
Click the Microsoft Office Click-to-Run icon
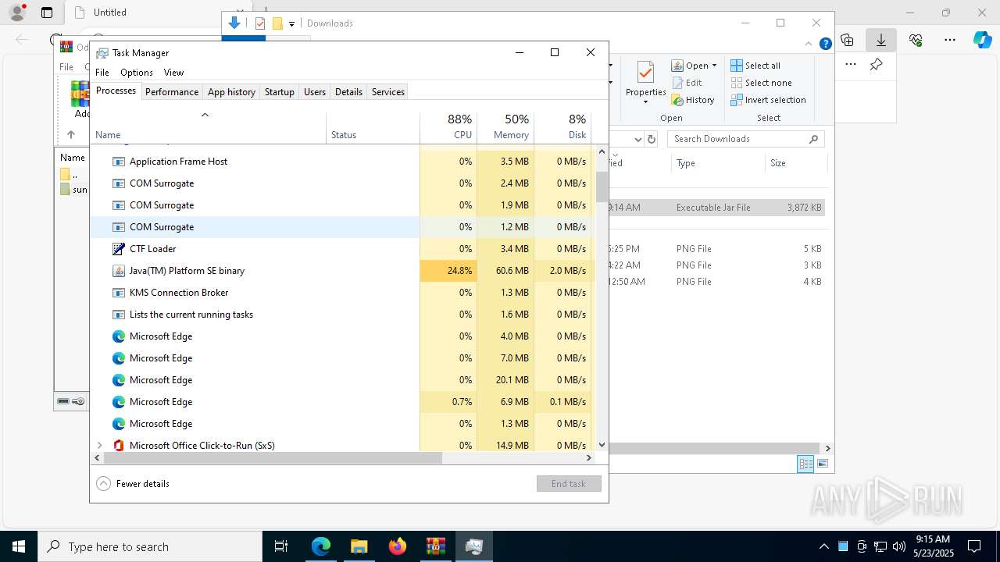[x=119, y=446]
